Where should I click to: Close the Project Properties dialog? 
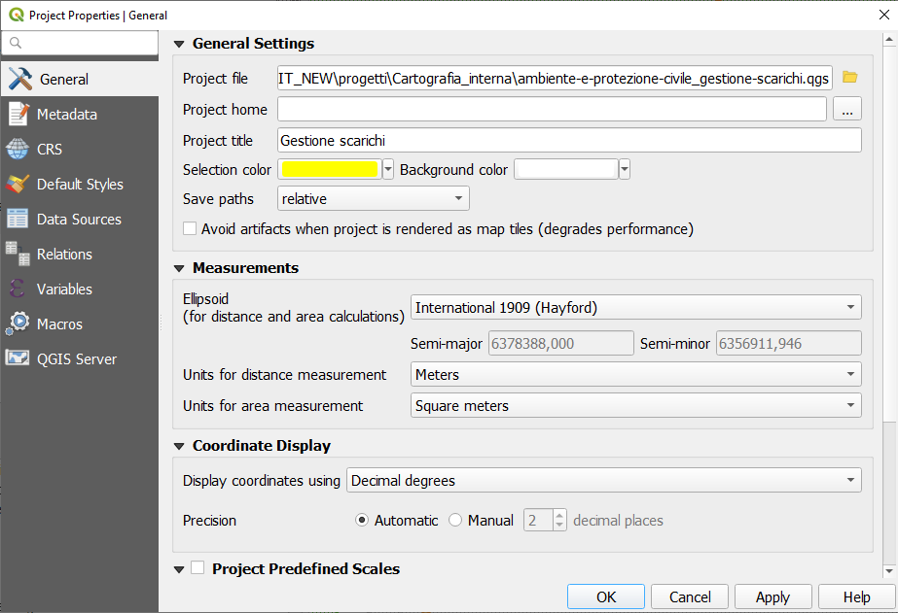[x=884, y=15]
